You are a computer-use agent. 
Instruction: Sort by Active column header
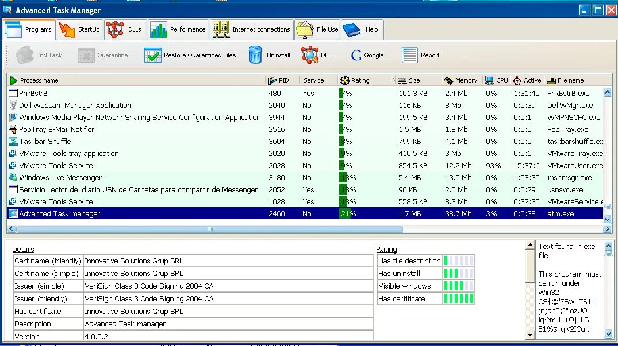[x=528, y=80]
